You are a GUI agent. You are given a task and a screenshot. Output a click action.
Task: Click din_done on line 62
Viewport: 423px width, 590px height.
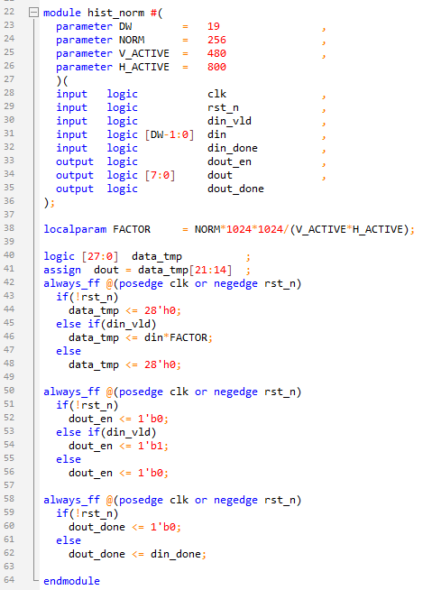[176, 555]
